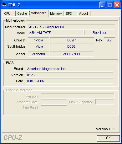Click the Rev 1.xx field
The height and width of the screenshot is (144, 122).
click(99, 33)
